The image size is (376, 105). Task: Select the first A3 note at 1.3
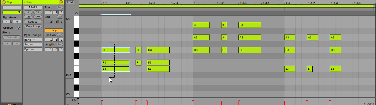[x=201, y=37]
